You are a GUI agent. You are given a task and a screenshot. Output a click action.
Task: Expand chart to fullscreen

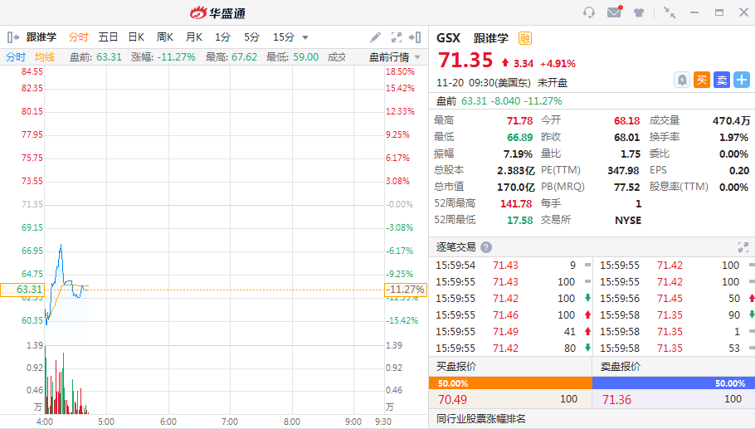[396, 37]
